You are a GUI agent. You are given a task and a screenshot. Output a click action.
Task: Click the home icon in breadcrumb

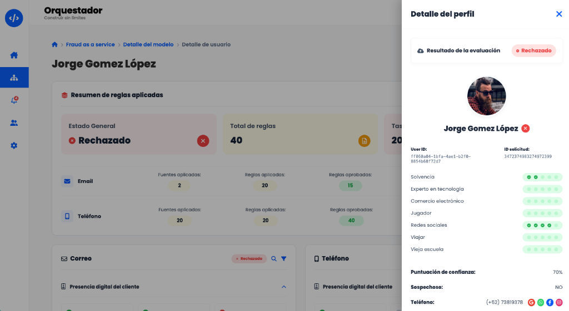[x=54, y=44]
